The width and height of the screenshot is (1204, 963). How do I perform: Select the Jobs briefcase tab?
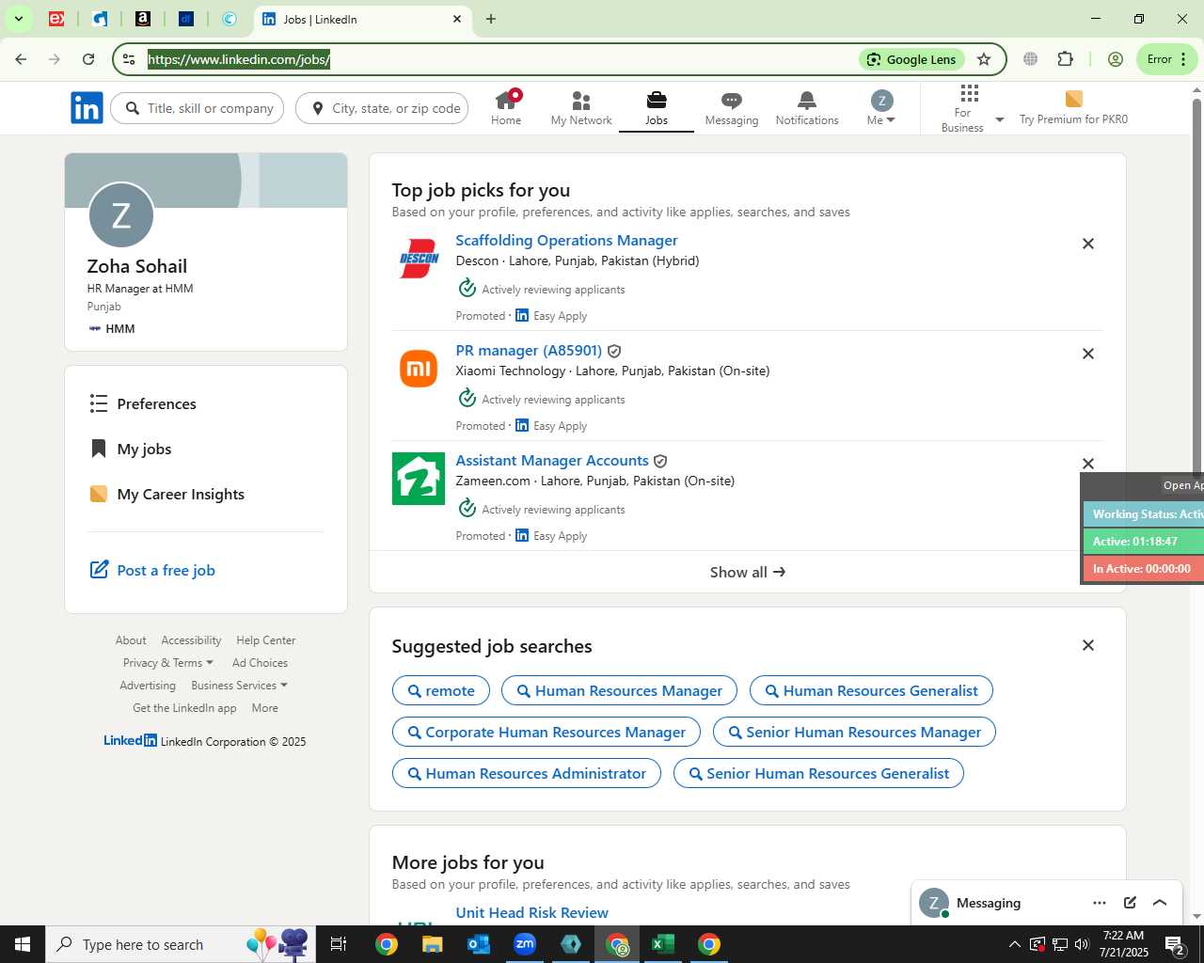[x=657, y=107]
